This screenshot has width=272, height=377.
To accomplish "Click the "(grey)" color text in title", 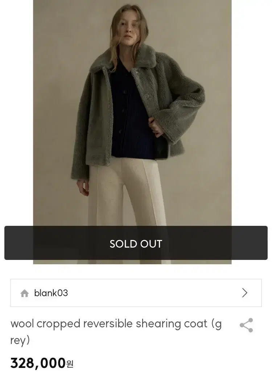I will 116,332.
